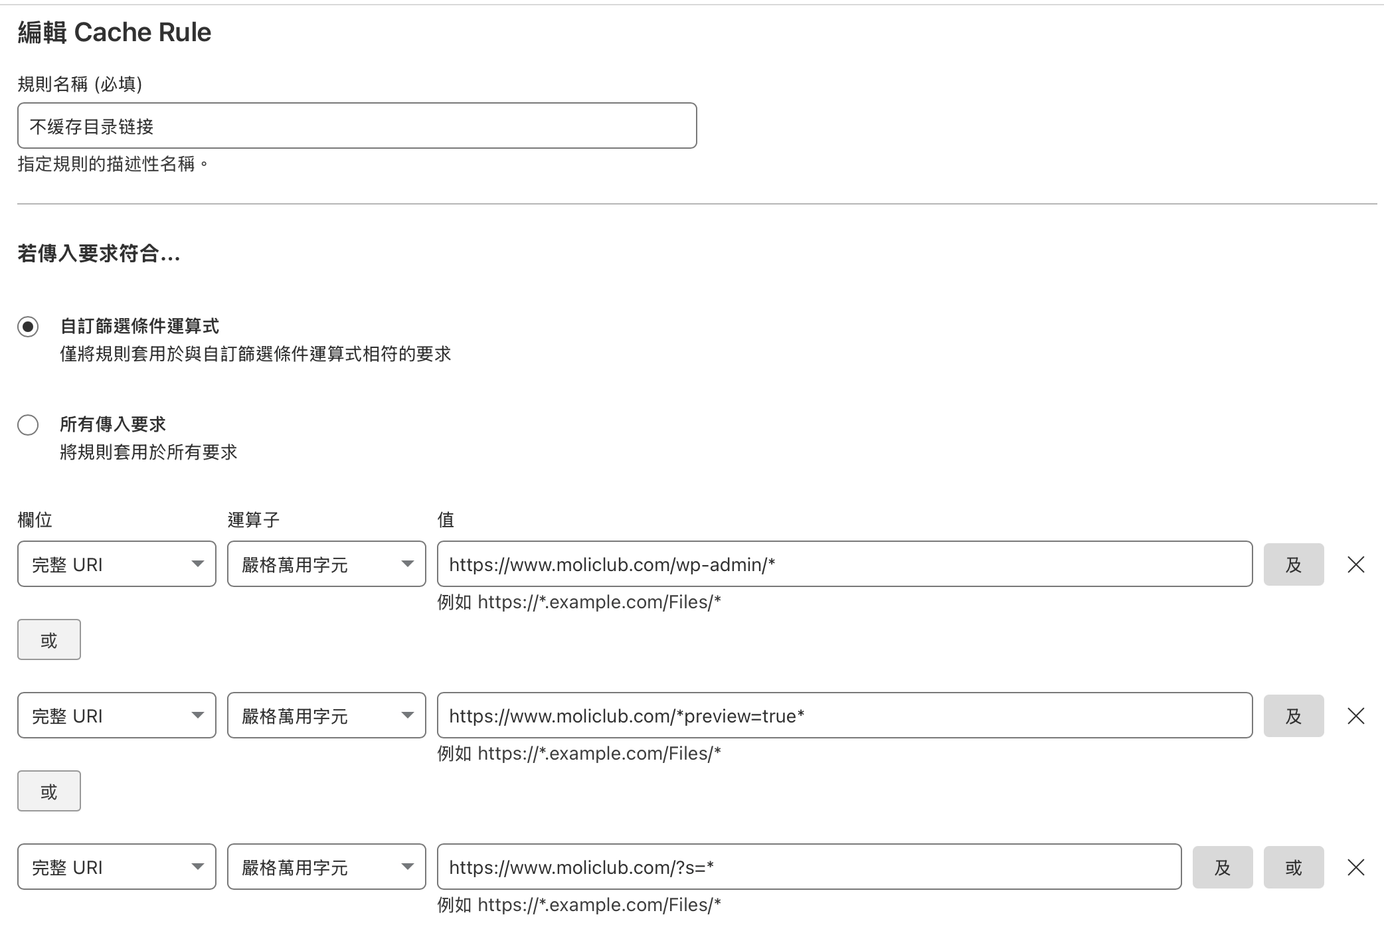This screenshot has width=1384, height=931.
Task: Delete the ?s= condition row
Action: (1355, 867)
